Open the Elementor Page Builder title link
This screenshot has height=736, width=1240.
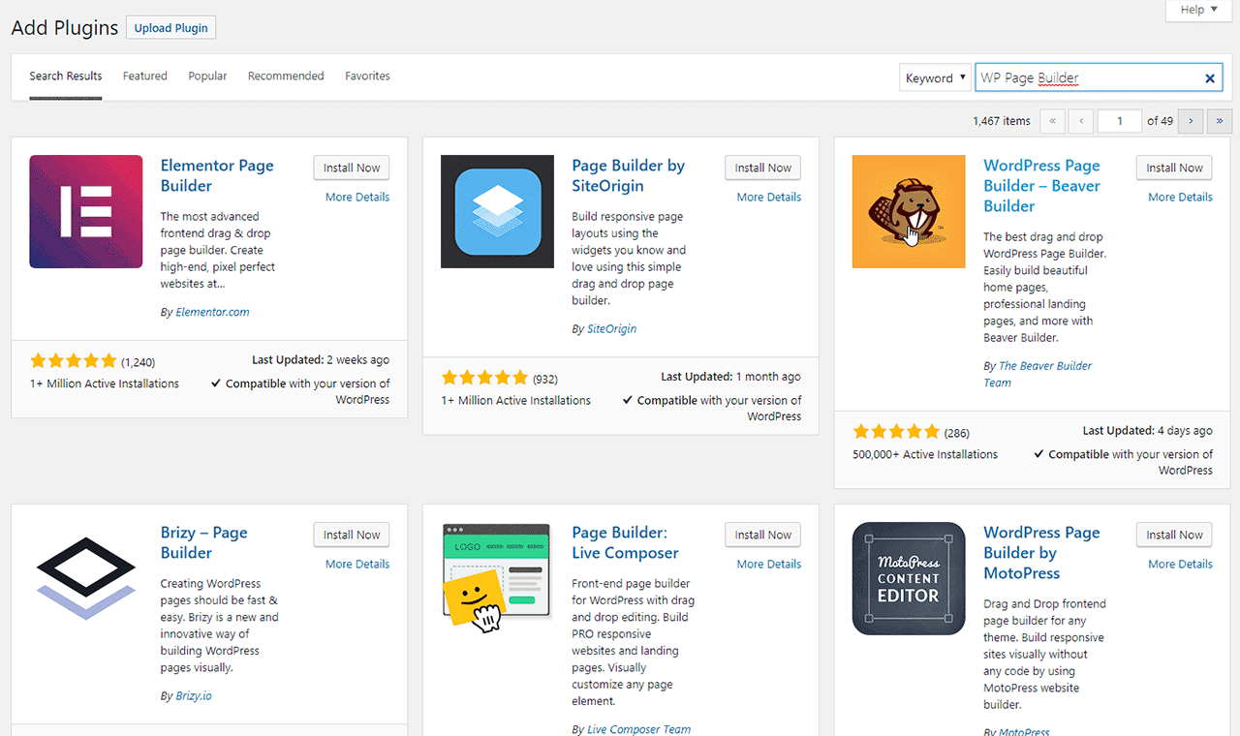[217, 175]
